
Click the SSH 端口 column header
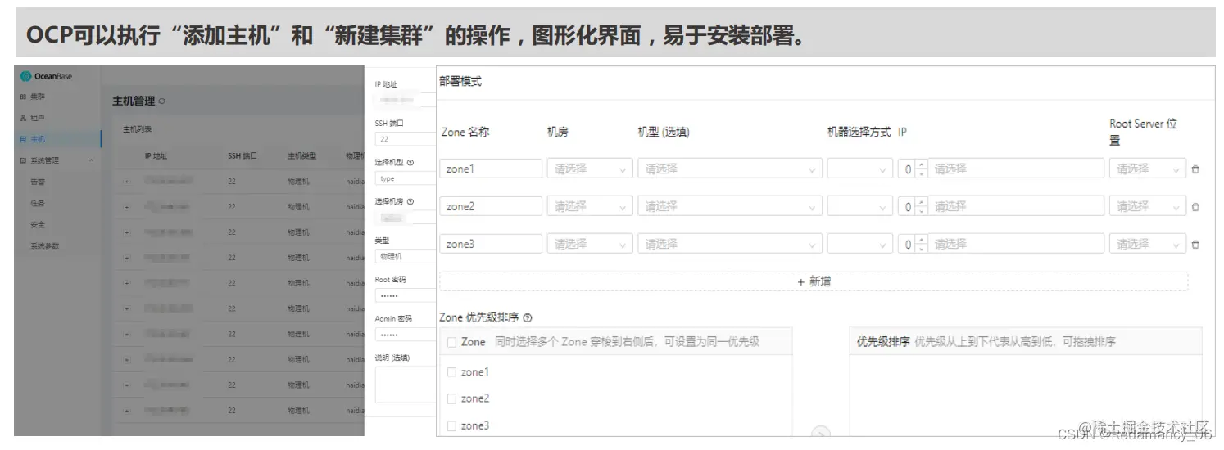click(x=243, y=155)
